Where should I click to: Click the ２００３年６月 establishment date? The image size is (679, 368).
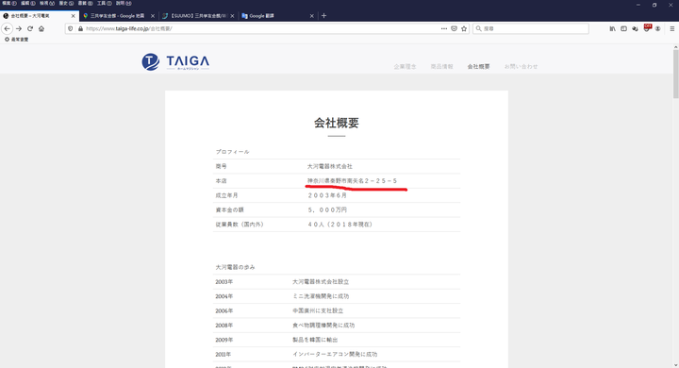[x=327, y=195]
